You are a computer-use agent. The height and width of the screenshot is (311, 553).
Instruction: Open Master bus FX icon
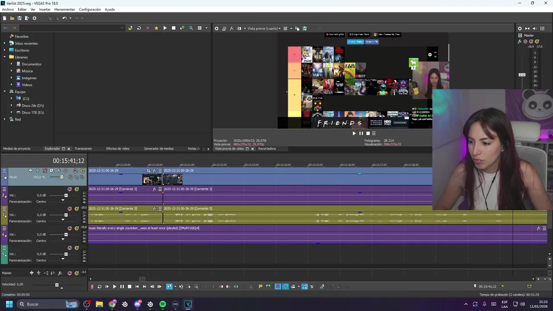click(520, 41)
